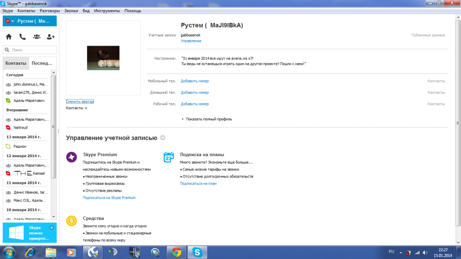
Task: Click the mood message text
Action: [x=244, y=61]
